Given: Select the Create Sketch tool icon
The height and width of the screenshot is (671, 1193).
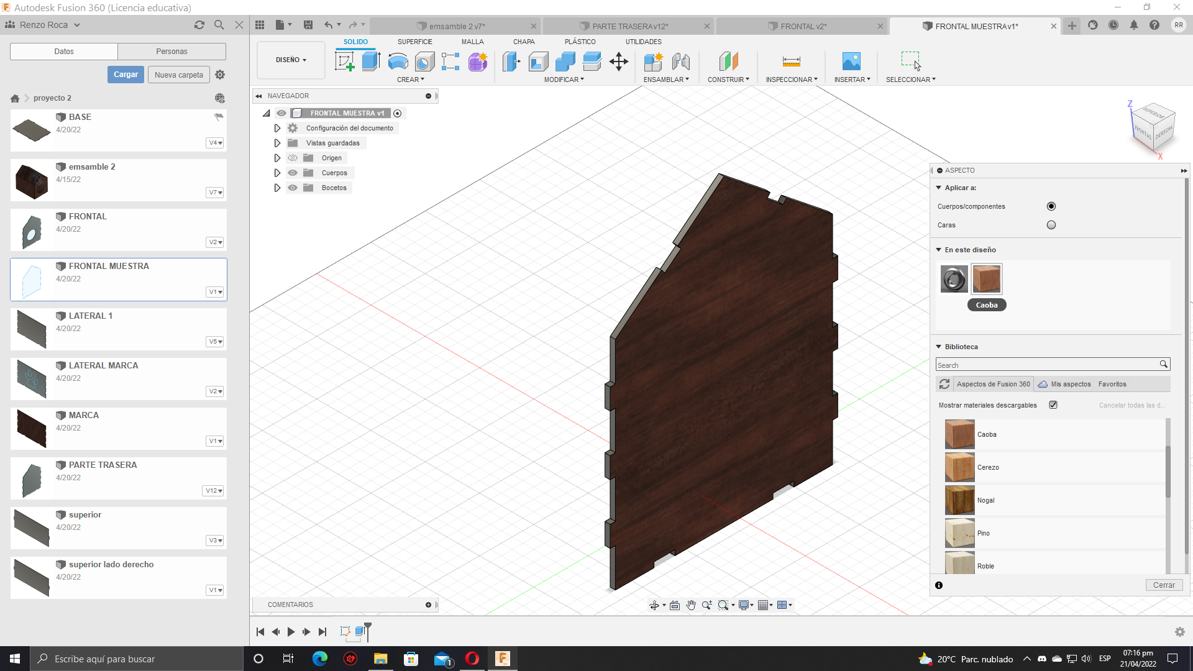Looking at the screenshot, I should coord(344,62).
